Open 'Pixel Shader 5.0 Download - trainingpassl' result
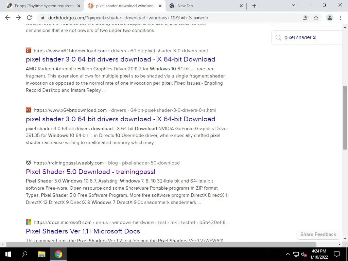The image size is (348, 261). click(90, 172)
